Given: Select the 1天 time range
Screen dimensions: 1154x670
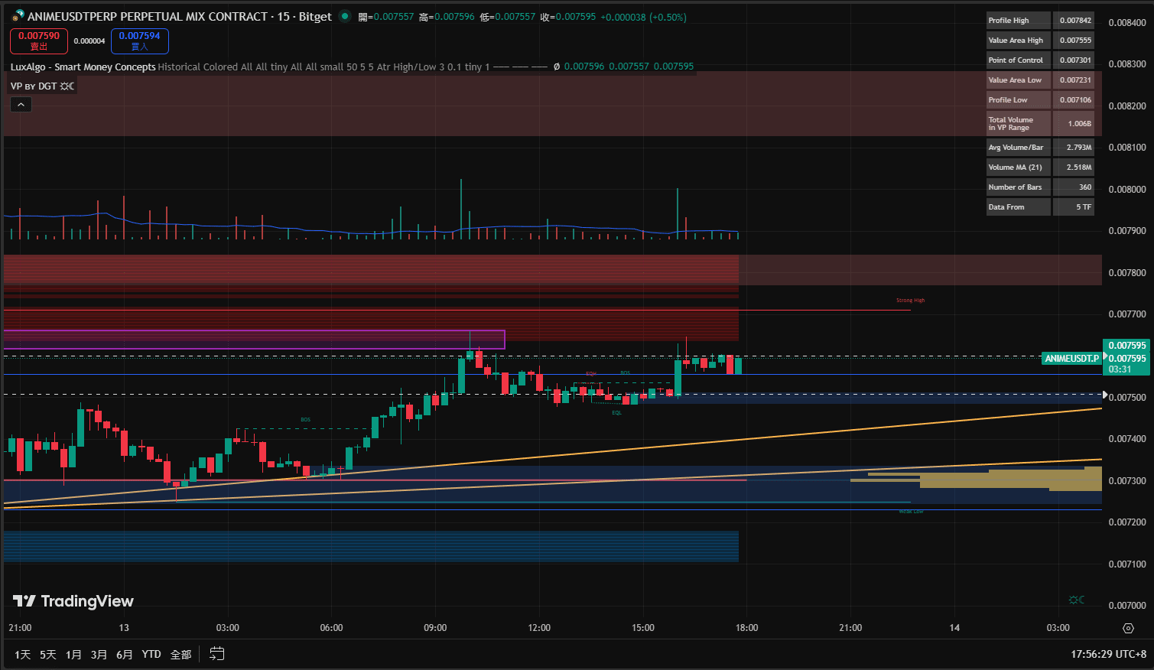Looking at the screenshot, I should pyautogui.click(x=23, y=655).
